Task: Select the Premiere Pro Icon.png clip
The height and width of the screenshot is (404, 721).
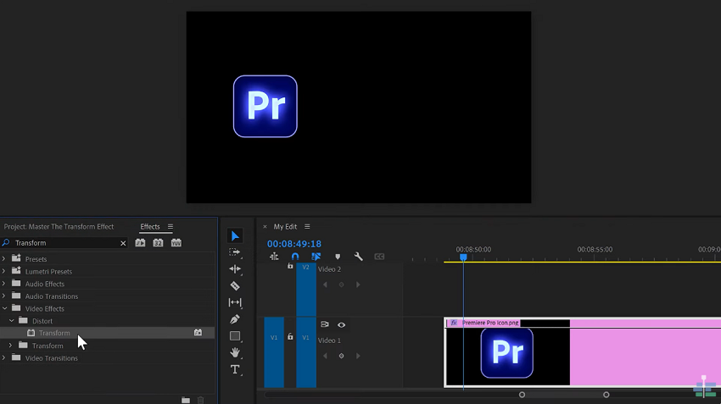Action: pos(583,352)
